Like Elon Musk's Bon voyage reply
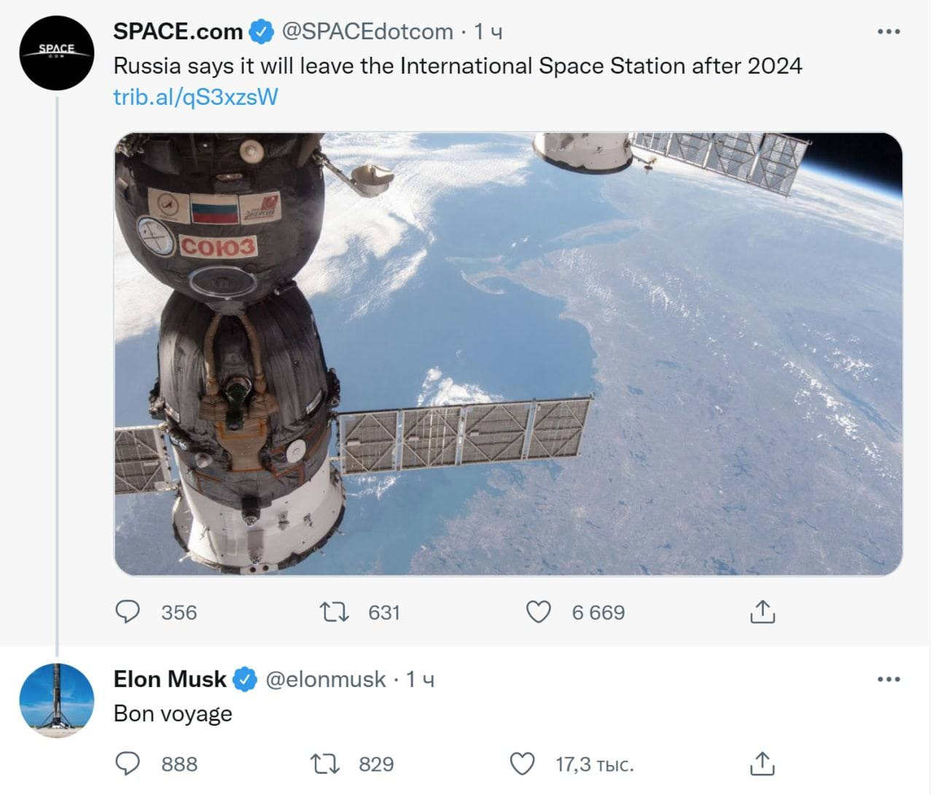 tap(522, 764)
